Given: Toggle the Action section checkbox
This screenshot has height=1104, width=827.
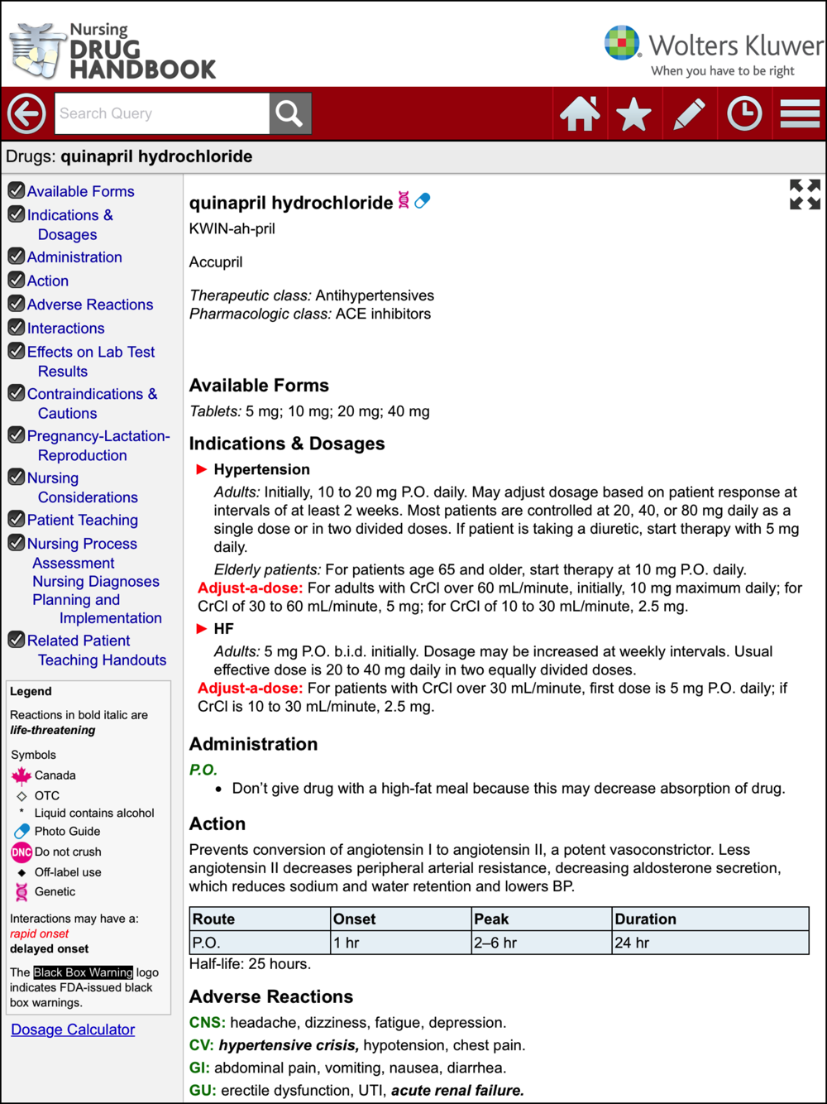Looking at the screenshot, I should point(16,280).
